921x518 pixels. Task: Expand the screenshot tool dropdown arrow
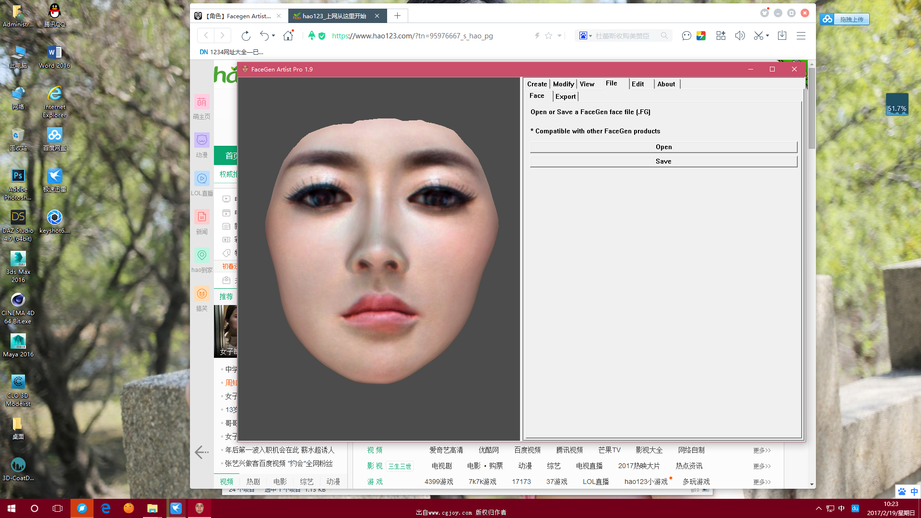click(767, 36)
